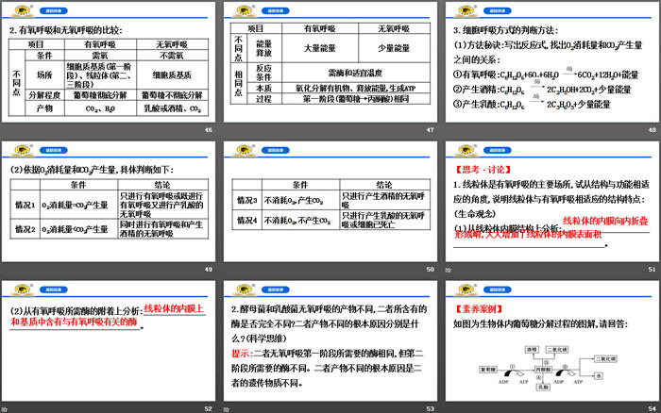Click the yellow logo icon on slide 49
The width and height of the screenshot is (661, 413).
23,150
